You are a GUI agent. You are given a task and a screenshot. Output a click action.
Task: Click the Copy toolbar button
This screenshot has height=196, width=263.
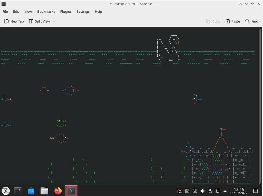[213, 21]
